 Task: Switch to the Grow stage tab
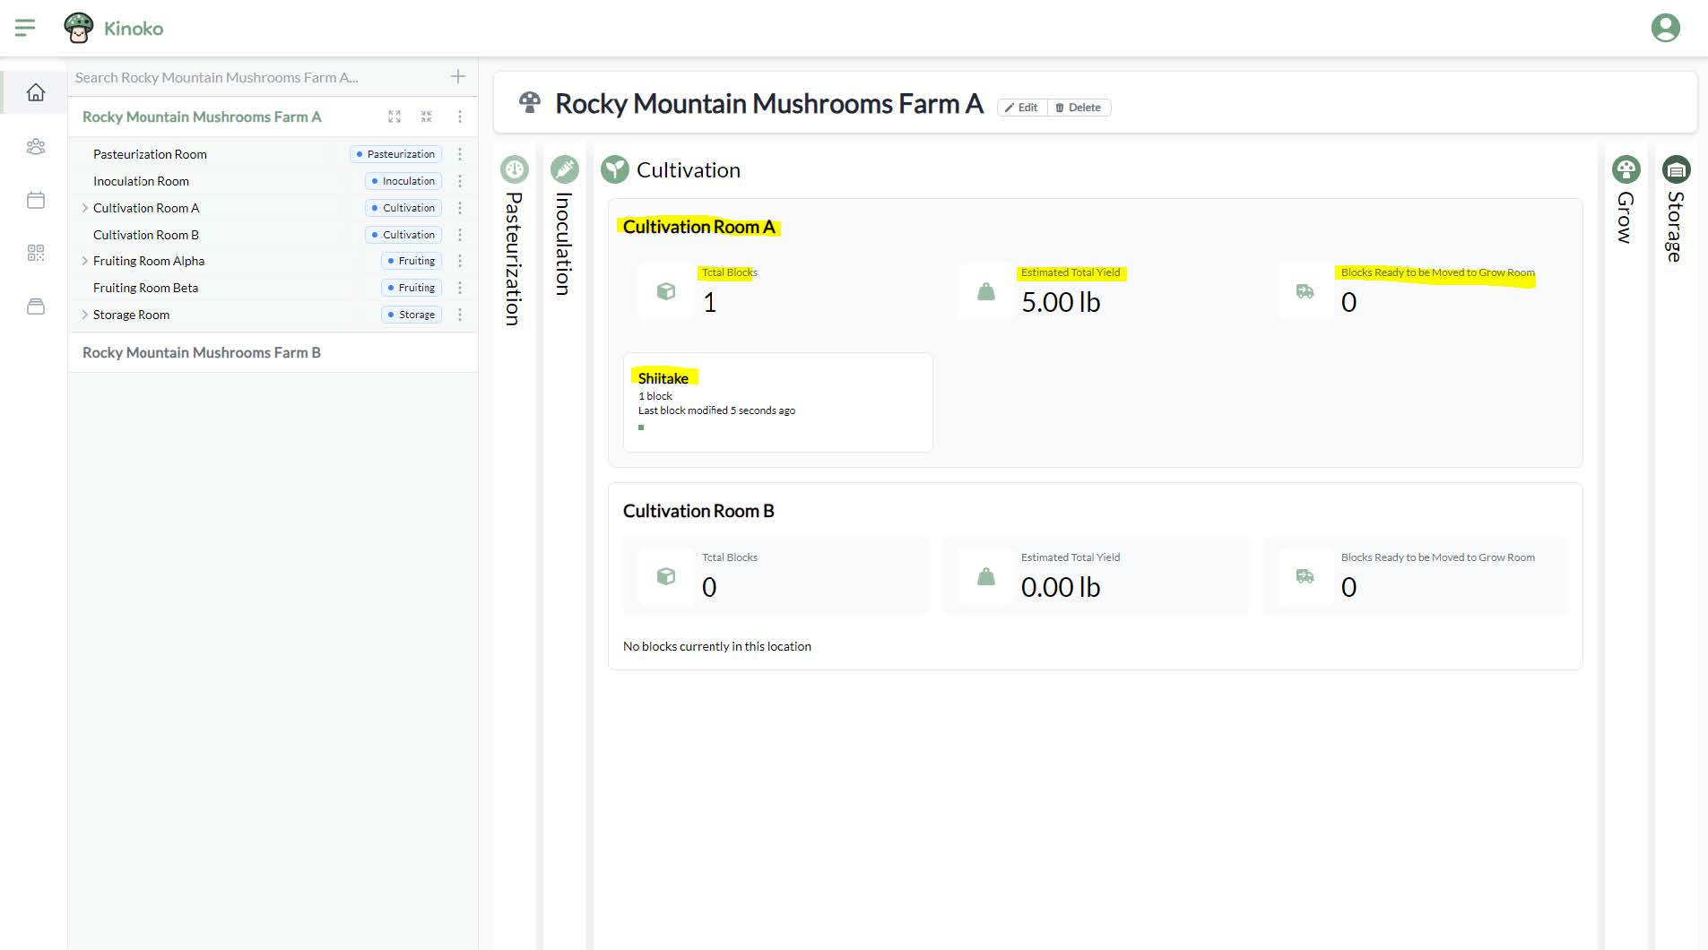point(1626,206)
